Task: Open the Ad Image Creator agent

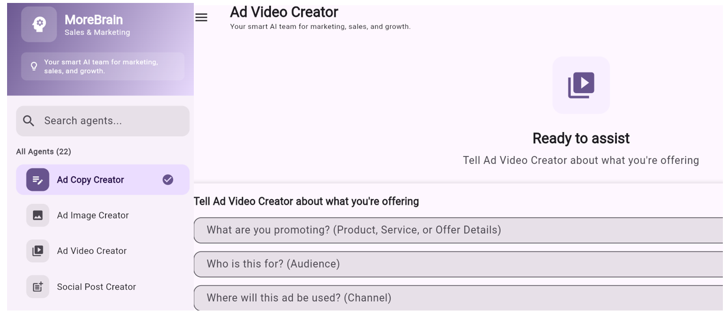Action: click(93, 216)
